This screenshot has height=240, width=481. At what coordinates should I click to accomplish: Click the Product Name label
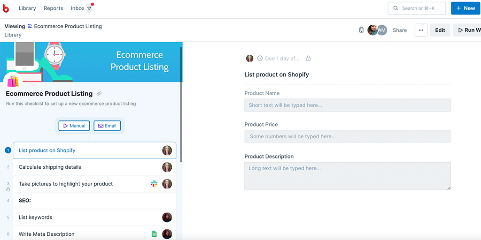pyautogui.click(x=262, y=93)
